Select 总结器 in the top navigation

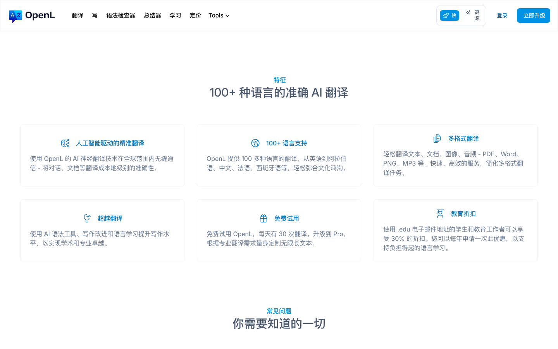click(x=153, y=16)
